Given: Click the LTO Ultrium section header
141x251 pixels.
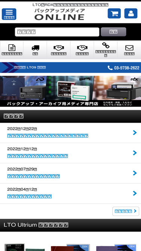Looking at the screenshot, I should pyautogui.click(x=71, y=225).
